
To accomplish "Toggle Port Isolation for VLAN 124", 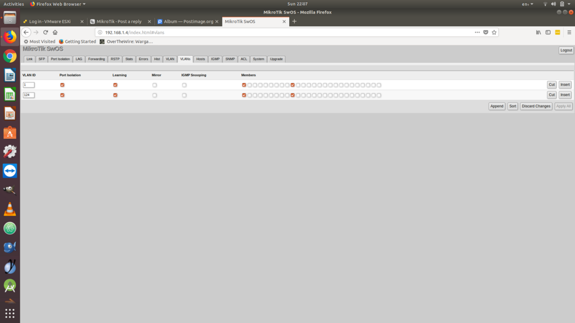I will (x=62, y=95).
